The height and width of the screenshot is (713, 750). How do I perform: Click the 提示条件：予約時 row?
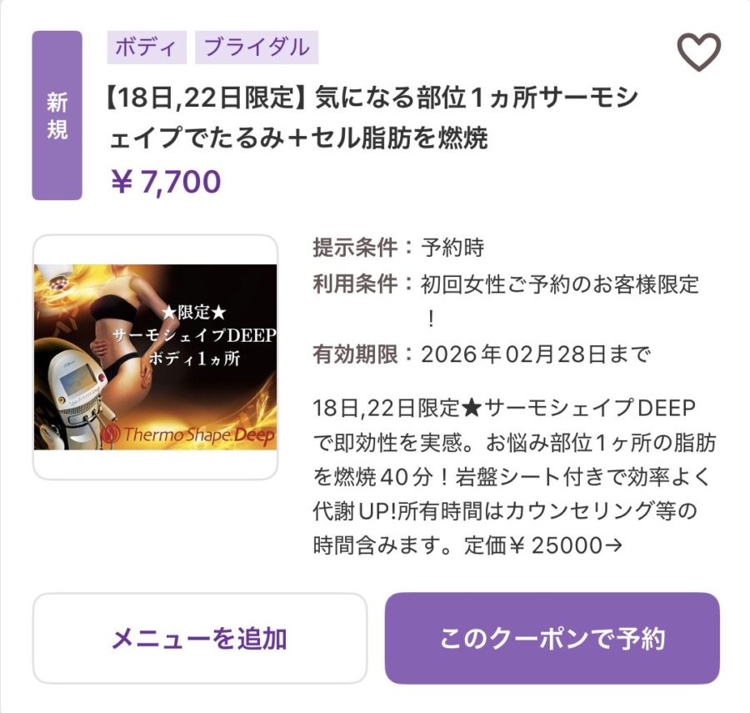[x=398, y=248]
